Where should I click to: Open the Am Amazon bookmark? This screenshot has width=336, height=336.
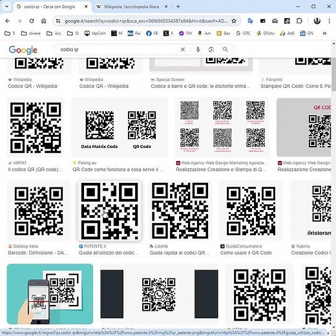pyautogui.click(x=204, y=34)
